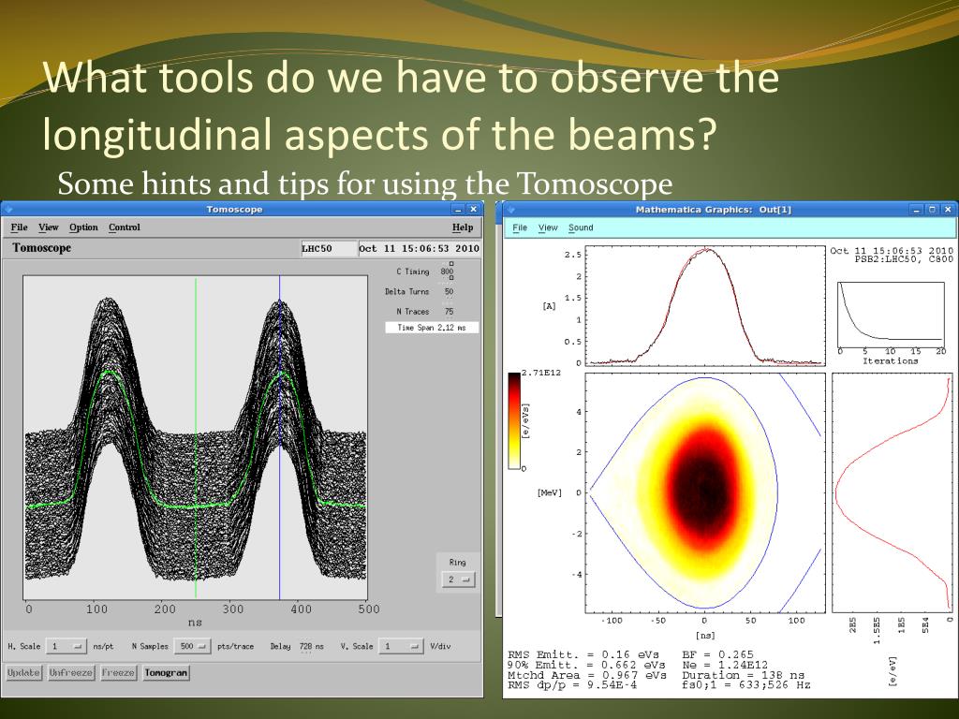Click the Unfreeze button

click(x=71, y=672)
